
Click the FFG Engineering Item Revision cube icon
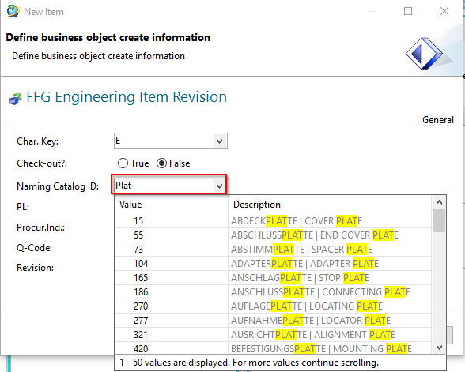[x=16, y=99]
